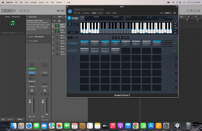
Task: Click the Scaler logo
Action: (73, 18)
